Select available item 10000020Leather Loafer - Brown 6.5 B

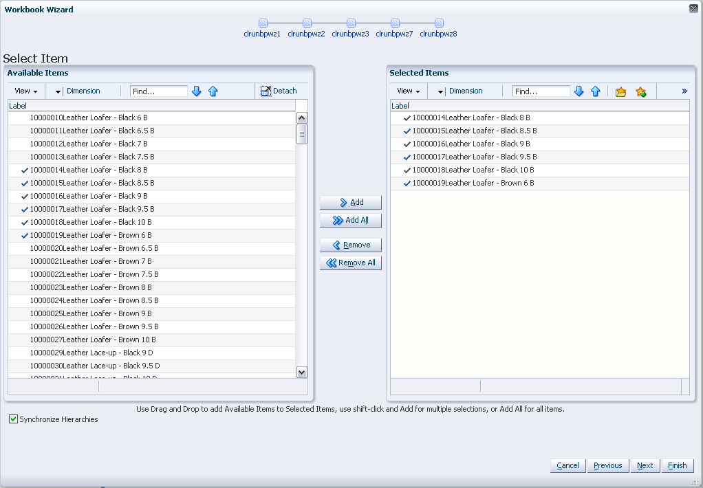coord(151,248)
